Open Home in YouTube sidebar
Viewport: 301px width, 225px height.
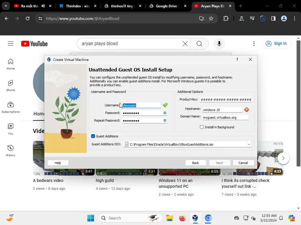pos(11,64)
